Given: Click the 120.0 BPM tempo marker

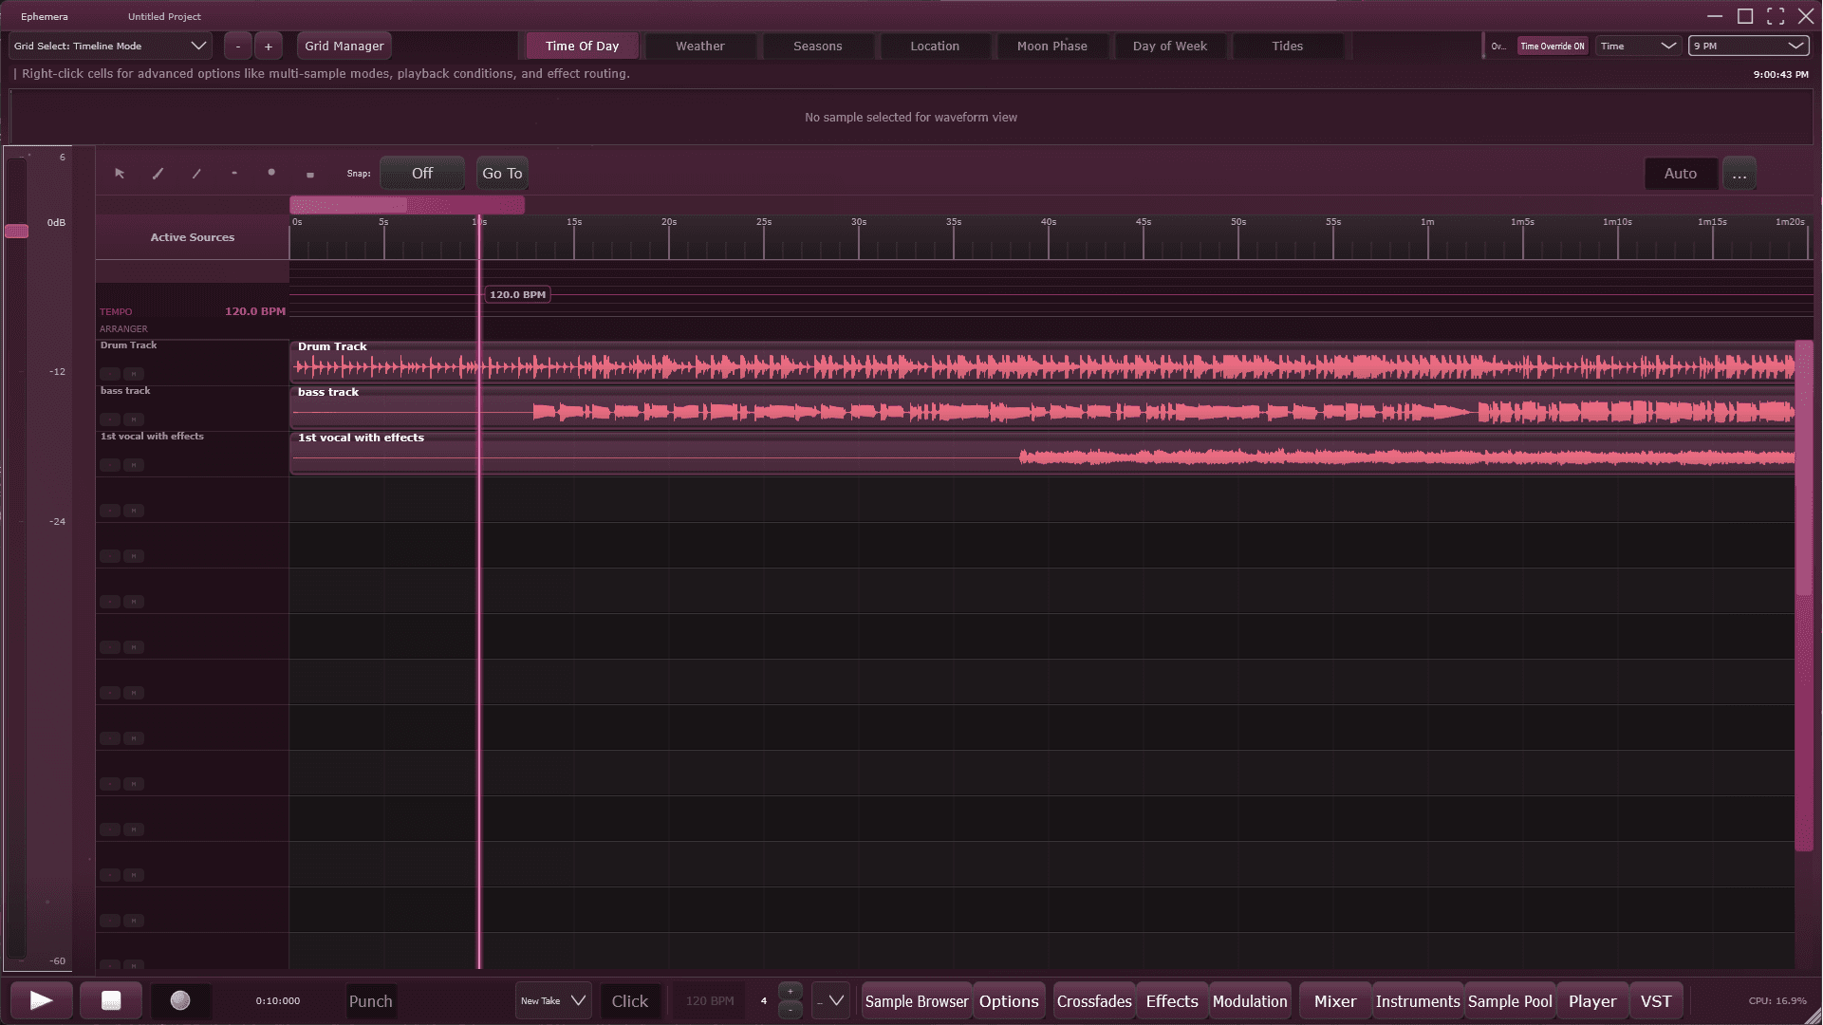Looking at the screenshot, I should (x=517, y=295).
